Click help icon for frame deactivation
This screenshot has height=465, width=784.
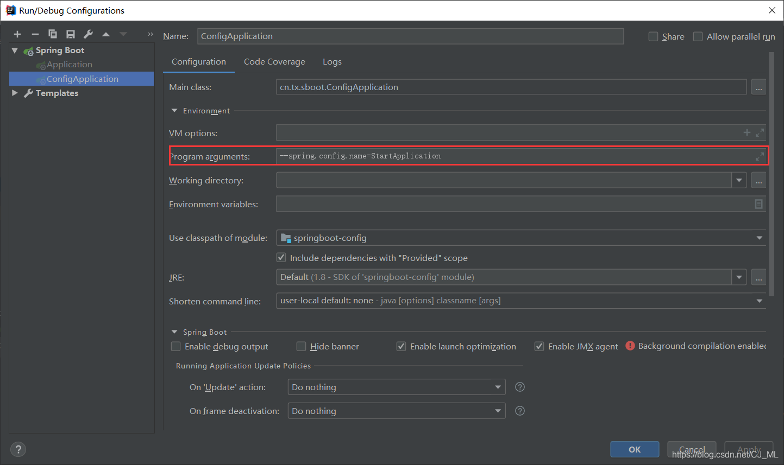click(520, 411)
